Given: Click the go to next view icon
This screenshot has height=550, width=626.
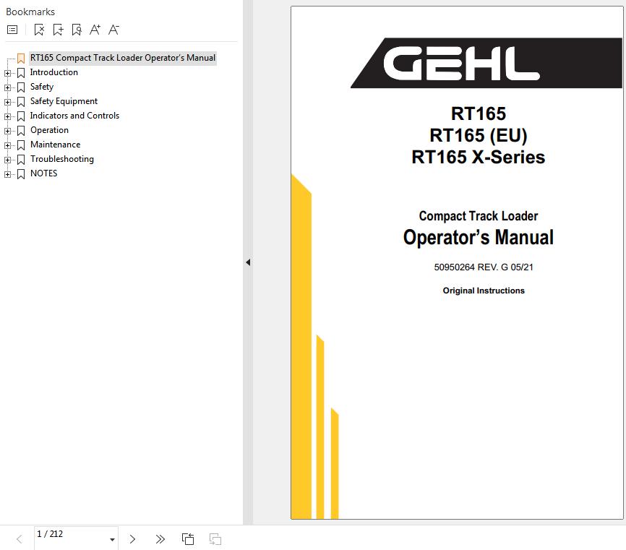Looking at the screenshot, I should pyautogui.click(x=215, y=539).
